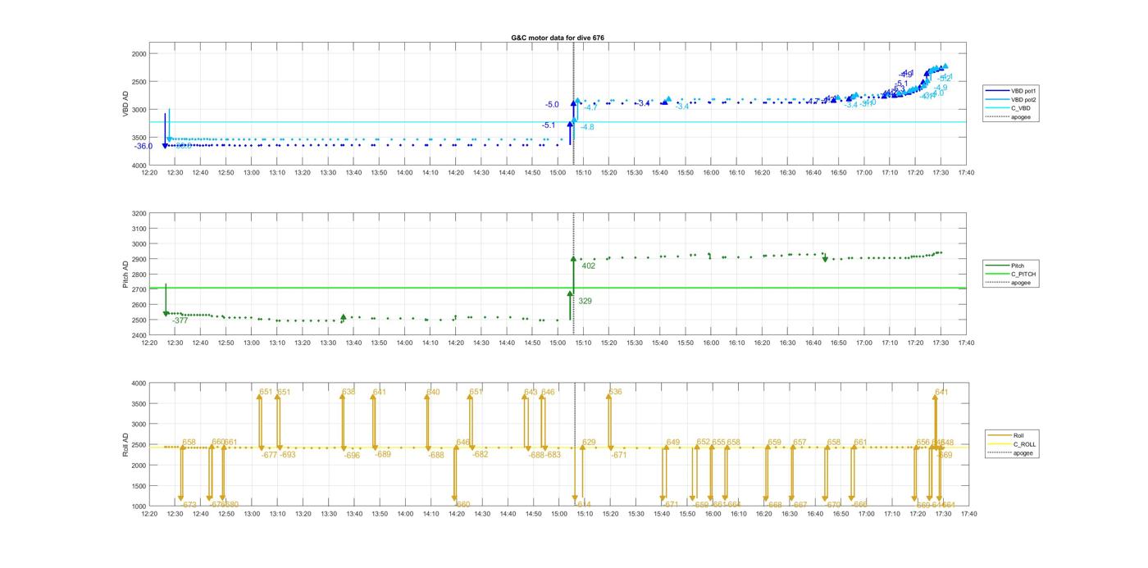Click the title 'G&C motor data for dive 676'
1148x568 pixels.
557,38
